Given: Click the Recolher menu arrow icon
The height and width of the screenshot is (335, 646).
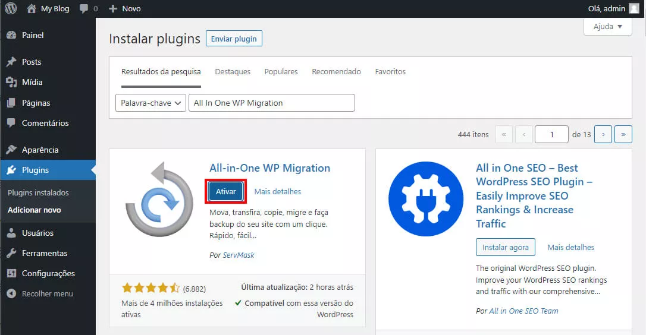Looking at the screenshot, I should (11, 293).
